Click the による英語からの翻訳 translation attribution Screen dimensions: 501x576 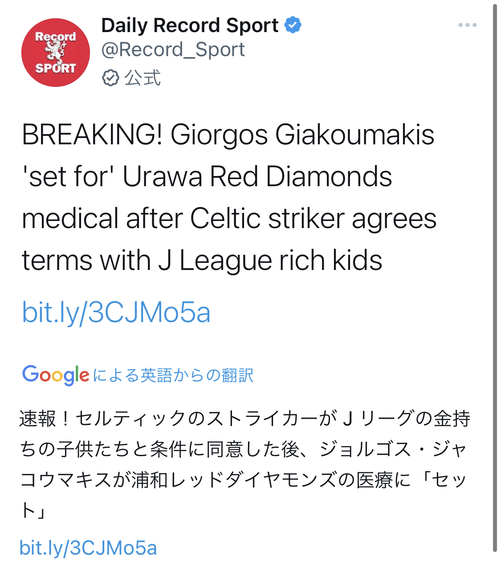(173, 375)
